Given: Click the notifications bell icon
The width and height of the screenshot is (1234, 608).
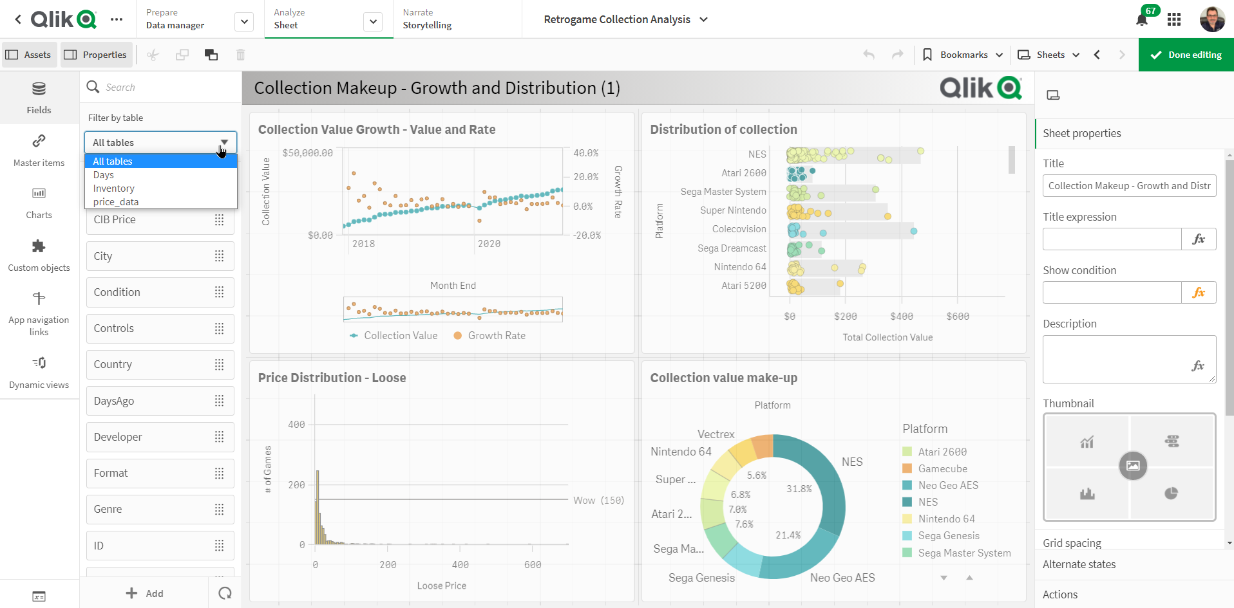Looking at the screenshot, I should [1141, 19].
